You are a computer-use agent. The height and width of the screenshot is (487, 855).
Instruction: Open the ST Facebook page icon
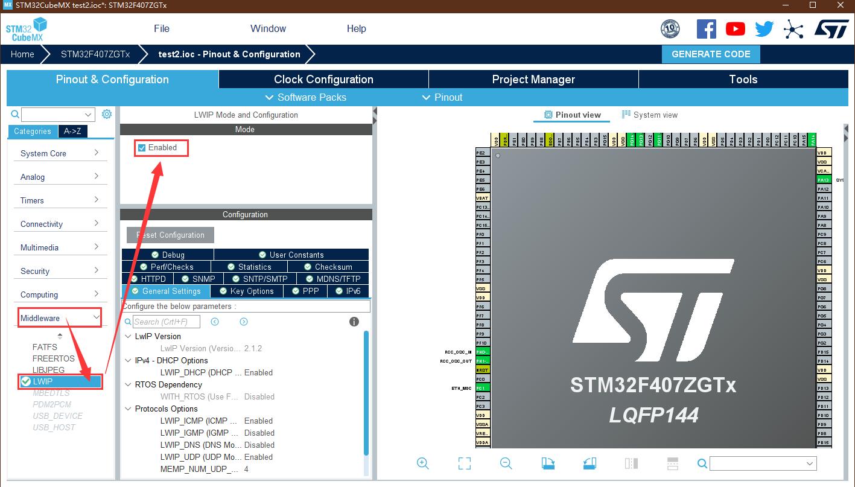tap(706, 28)
